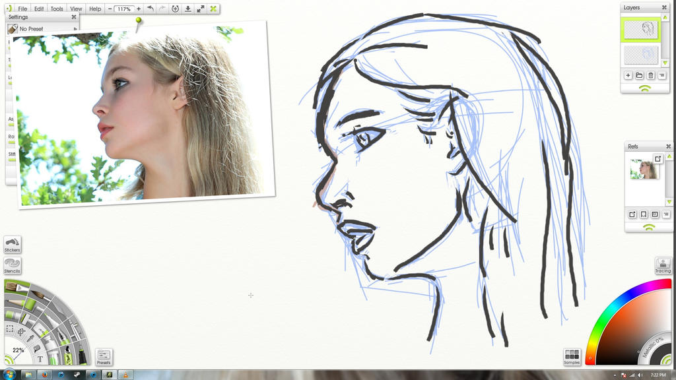Click Layers panel scroll-up arrow
Viewport: 676px width, 380px height.
click(665, 17)
